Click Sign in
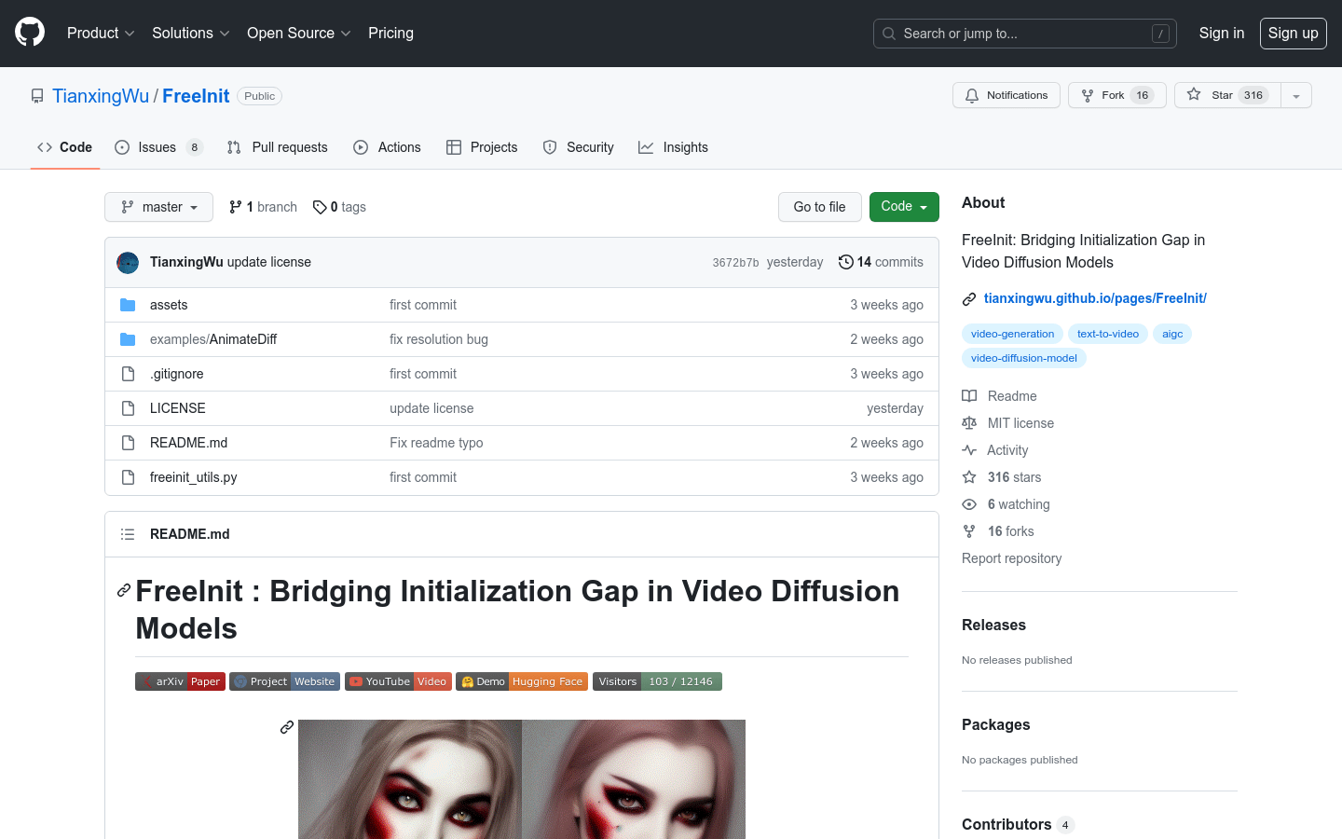This screenshot has width=1342, height=839. click(x=1221, y=33)
